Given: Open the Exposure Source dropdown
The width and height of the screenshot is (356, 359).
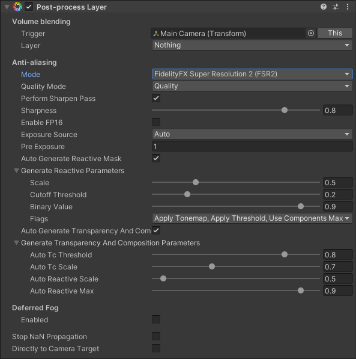Looking at the screenshot, I should pos(252,134).
